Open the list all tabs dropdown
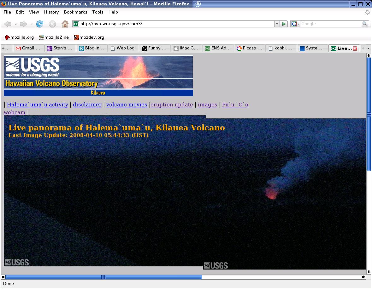372x290 pixels. [369, 48]
